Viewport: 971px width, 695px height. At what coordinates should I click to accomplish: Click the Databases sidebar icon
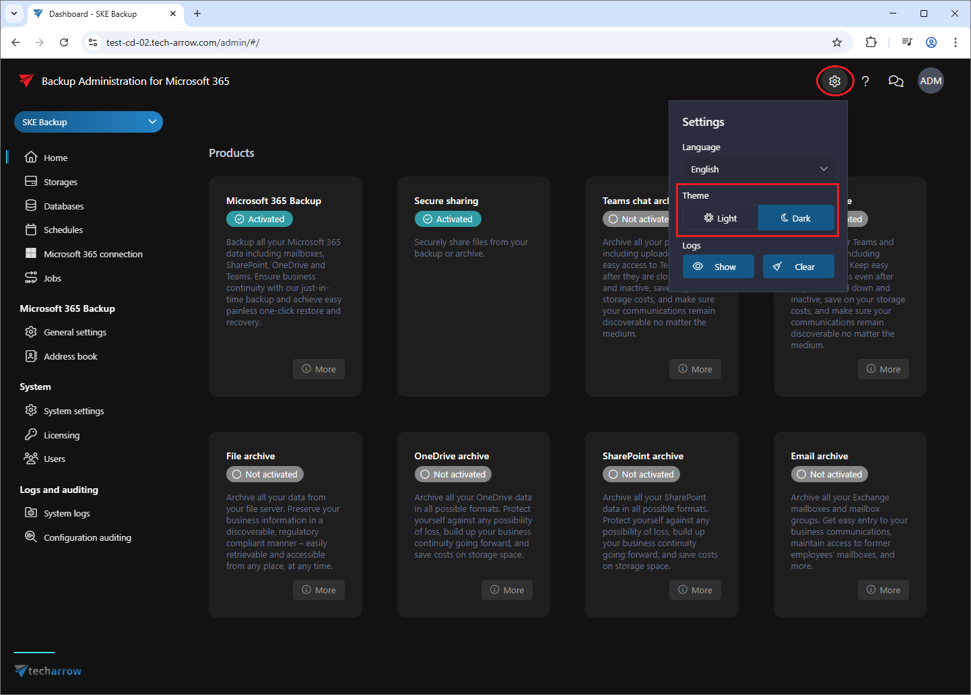31,206
